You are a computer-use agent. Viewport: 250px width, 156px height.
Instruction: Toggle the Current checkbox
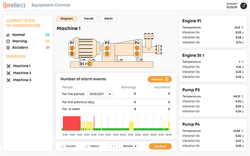click(x=62, y=146)
